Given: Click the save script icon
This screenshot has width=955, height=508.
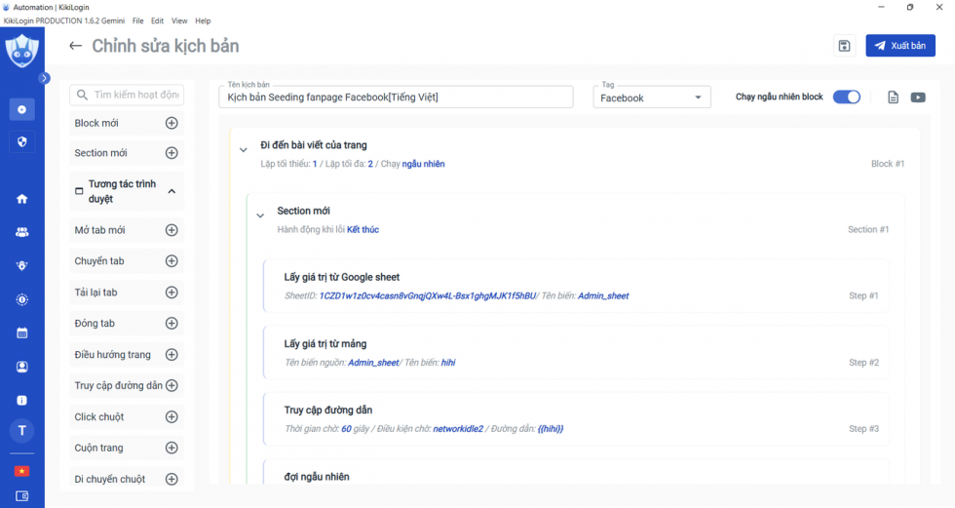Looking at the screenshot, I should click(x=844, y=46).
